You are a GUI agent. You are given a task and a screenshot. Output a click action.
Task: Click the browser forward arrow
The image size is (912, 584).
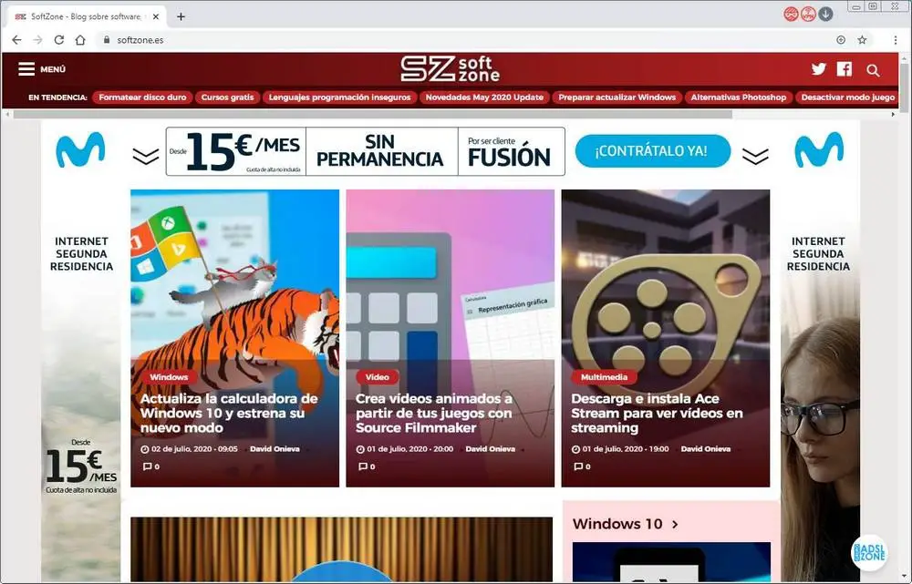37,39
